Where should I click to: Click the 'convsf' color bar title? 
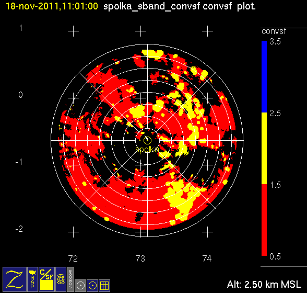coord(274,31)
